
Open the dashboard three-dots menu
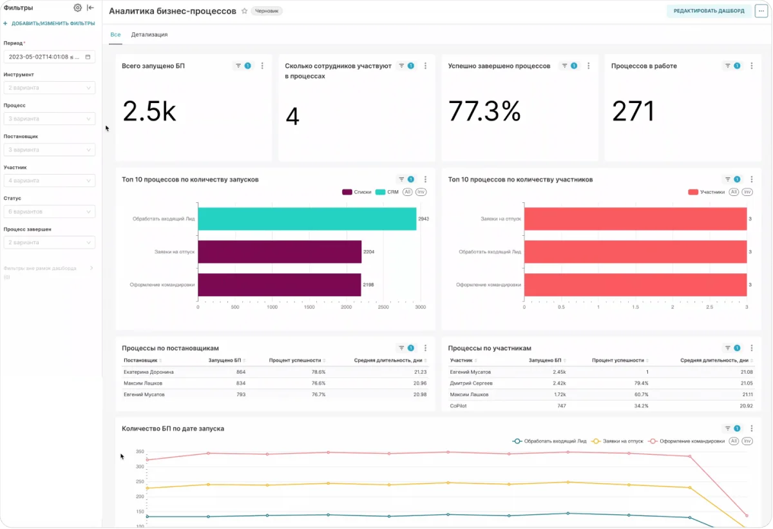(x=760, y=11)
